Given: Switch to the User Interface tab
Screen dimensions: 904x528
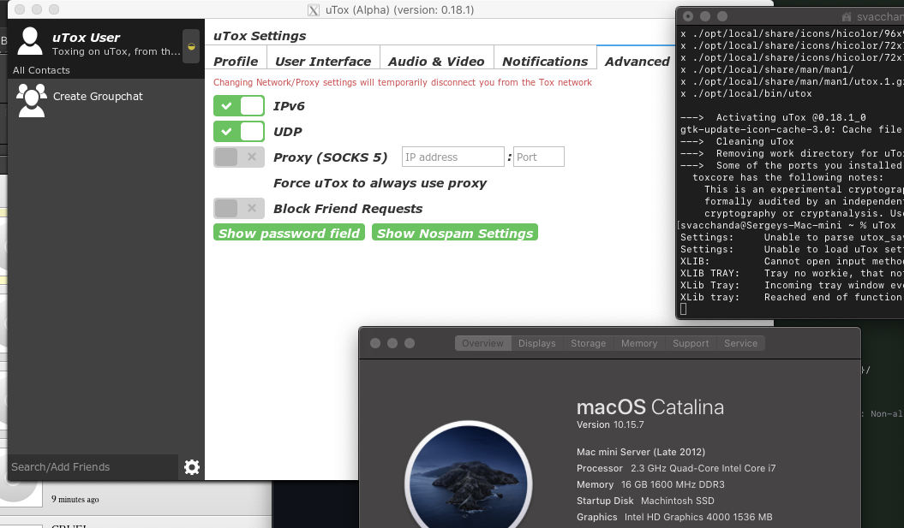Looking at the screenshot, I should pyautogui.click(x=323, y=61).
